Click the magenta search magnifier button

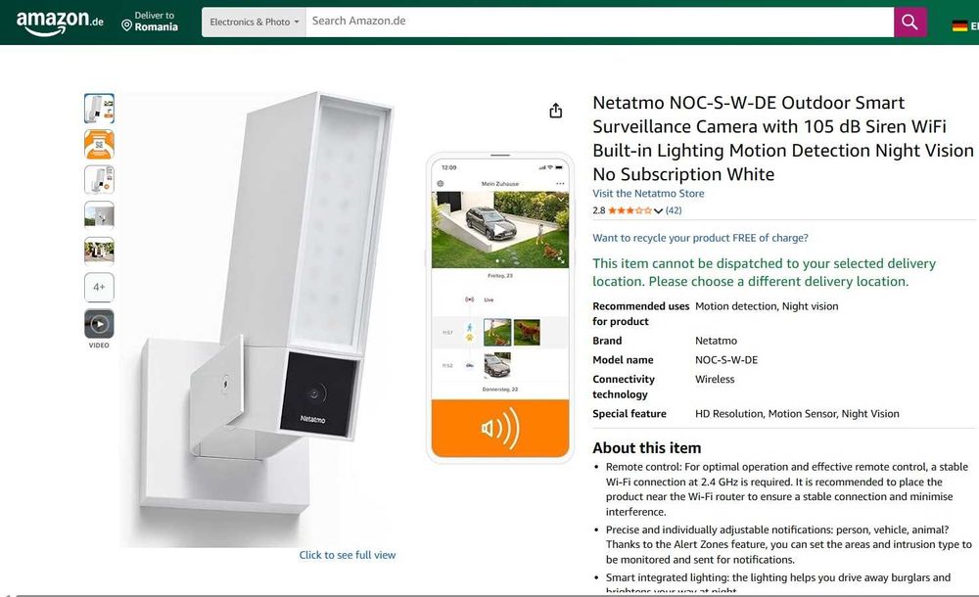[x=909, y=22]
